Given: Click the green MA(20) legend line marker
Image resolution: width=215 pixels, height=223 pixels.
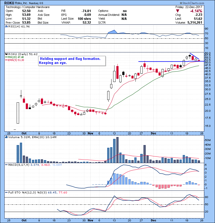Looking at the screenshot, I should [6, 57].
